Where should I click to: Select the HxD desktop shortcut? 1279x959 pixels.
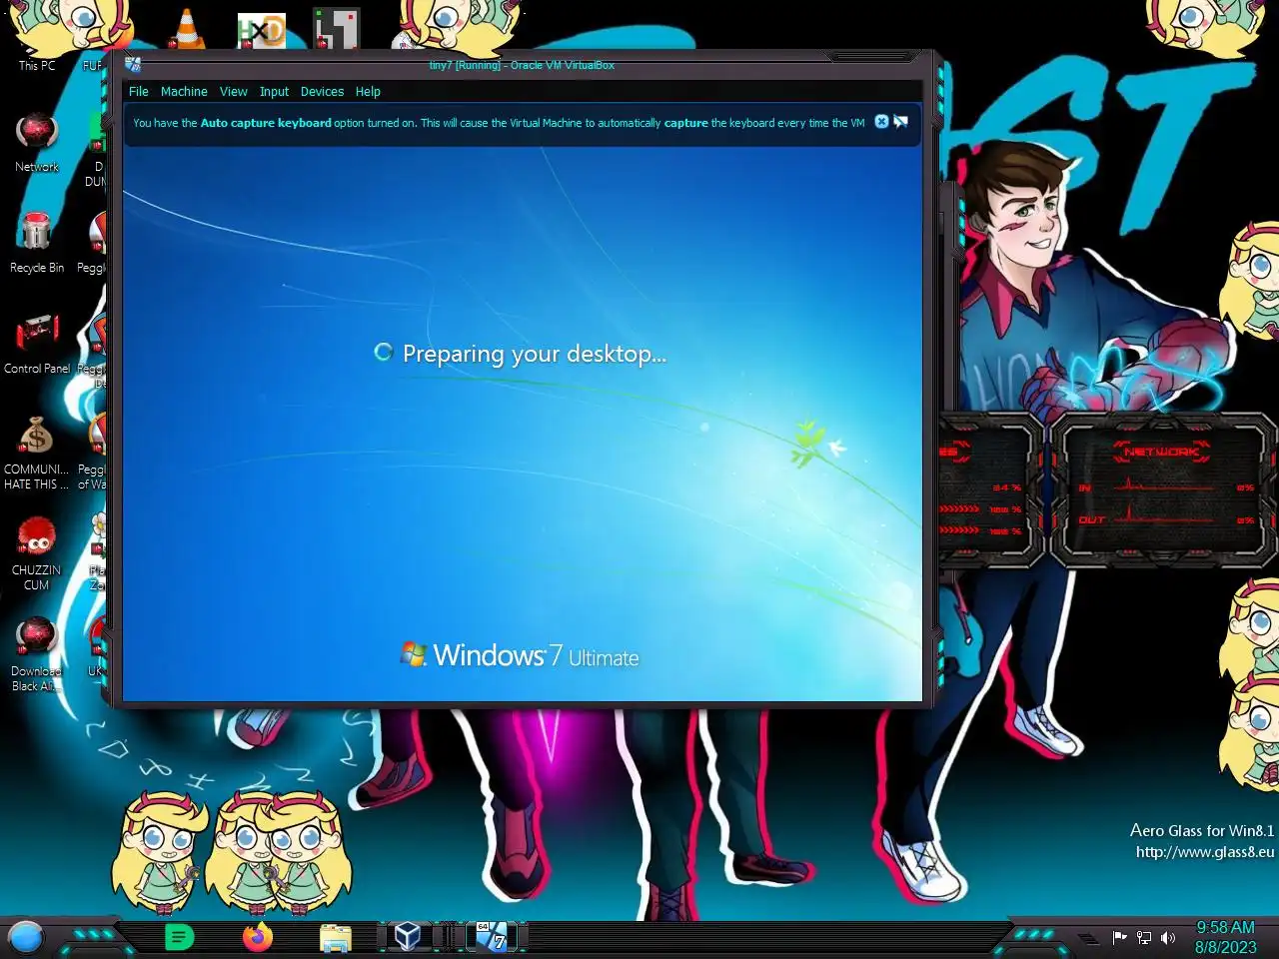(262, 31)
